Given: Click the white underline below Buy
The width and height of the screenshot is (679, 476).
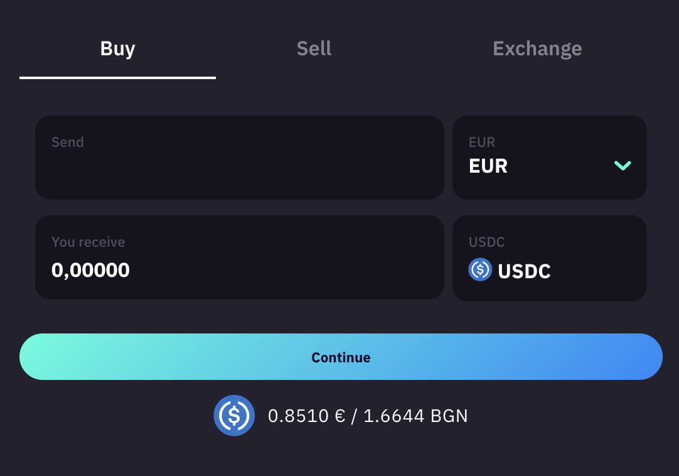Looking at the screenshot, I should tap(117, 78).
